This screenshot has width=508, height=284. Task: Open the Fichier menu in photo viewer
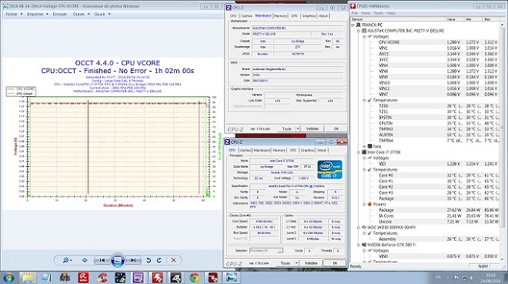(14, 14)
